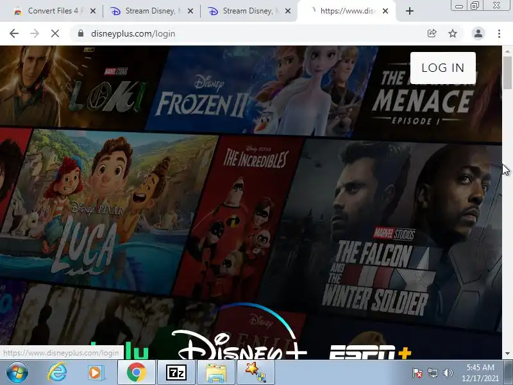Minimize the Chrome window

tap(458, 6)
